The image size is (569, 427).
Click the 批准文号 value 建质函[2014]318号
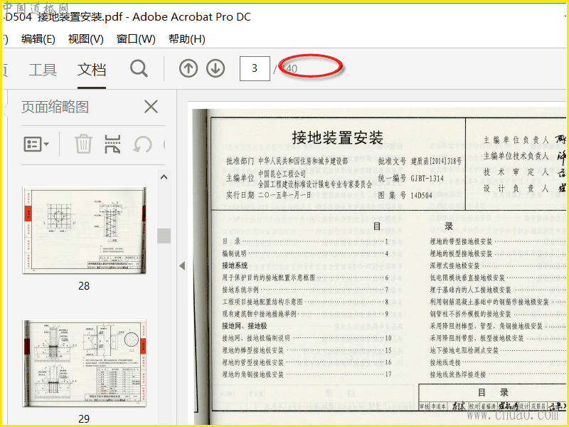coord(436,162)
